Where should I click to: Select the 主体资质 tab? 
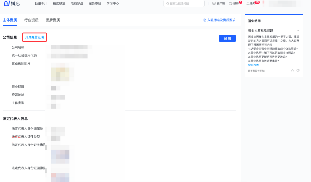point(10,20)
